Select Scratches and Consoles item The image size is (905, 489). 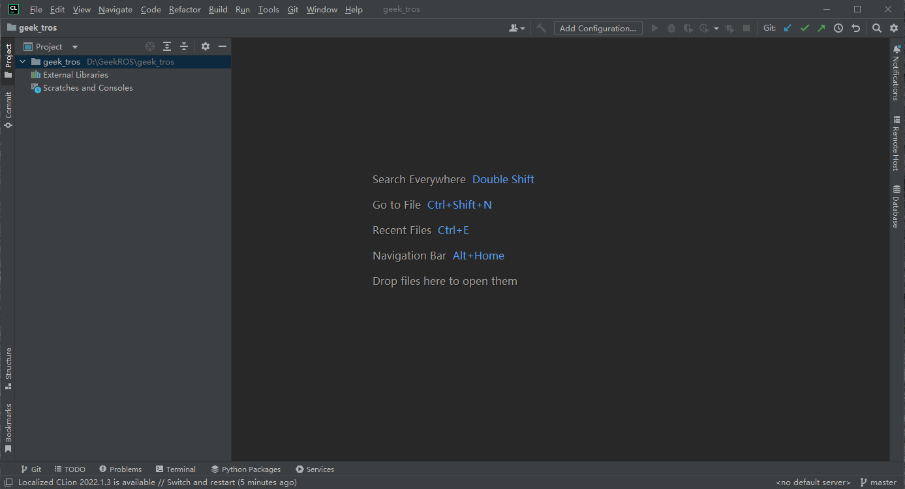click(x=87, y=88)
